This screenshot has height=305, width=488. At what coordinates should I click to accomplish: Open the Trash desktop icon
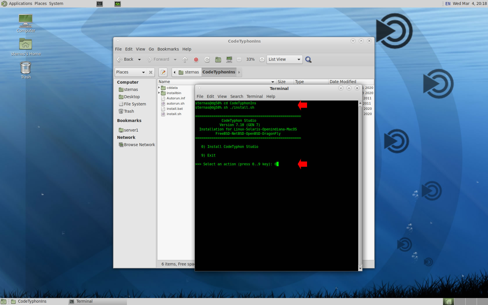[26, 70]
